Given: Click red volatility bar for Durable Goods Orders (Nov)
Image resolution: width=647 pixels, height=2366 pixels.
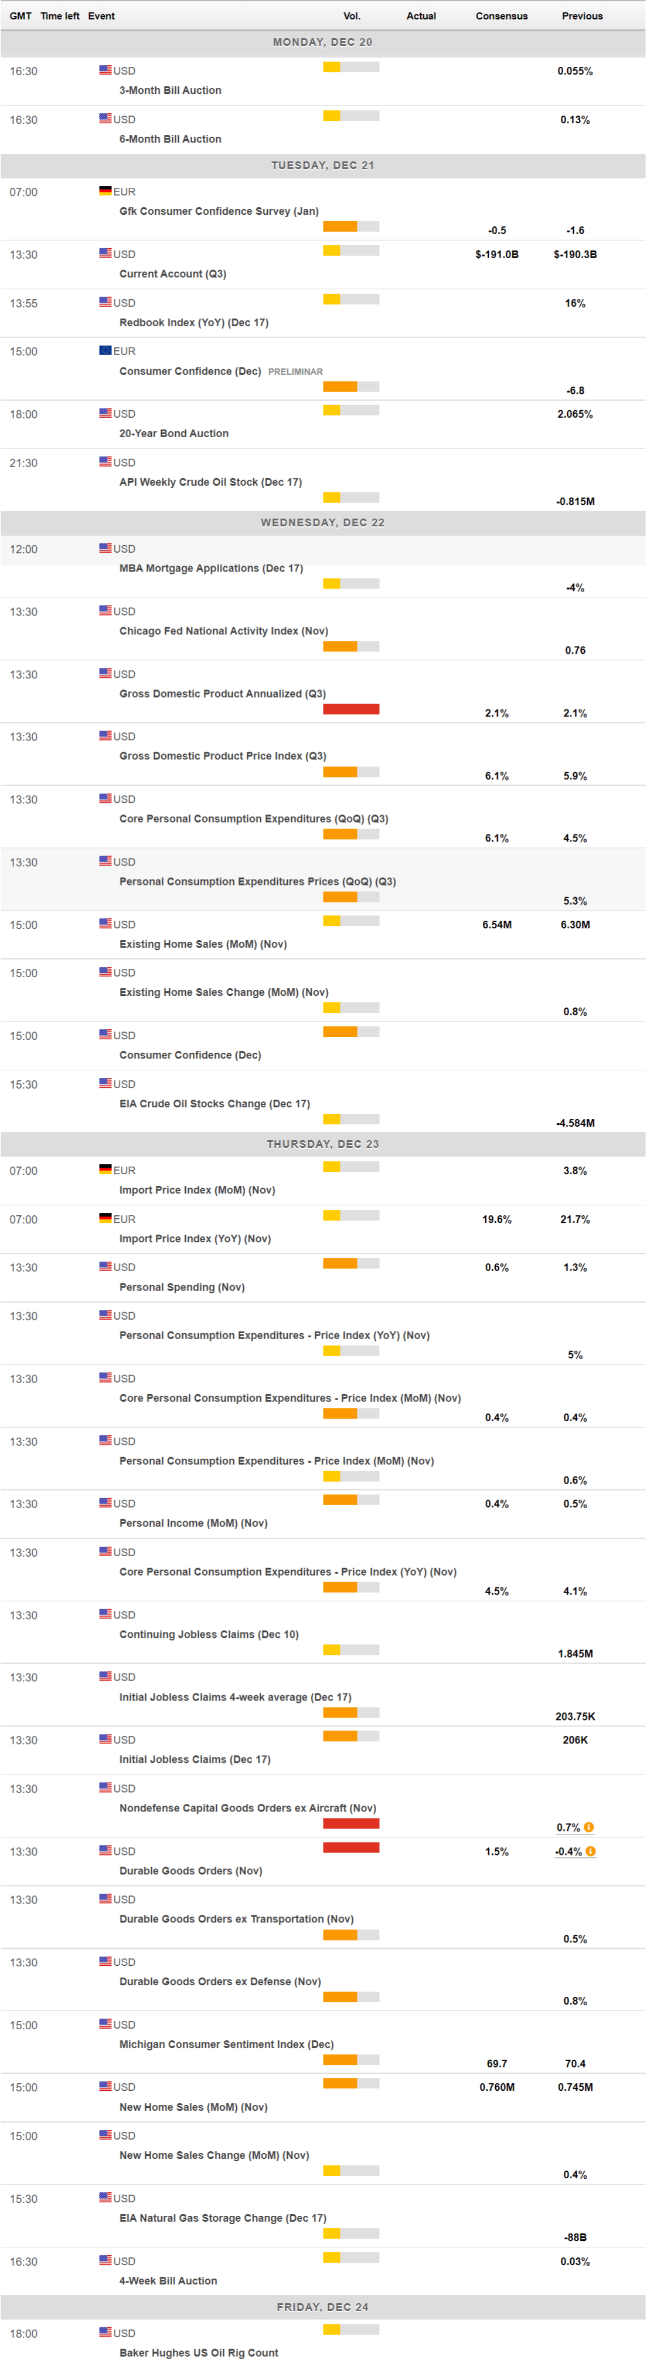Looking at the screenshot, I should [350, 1848].
